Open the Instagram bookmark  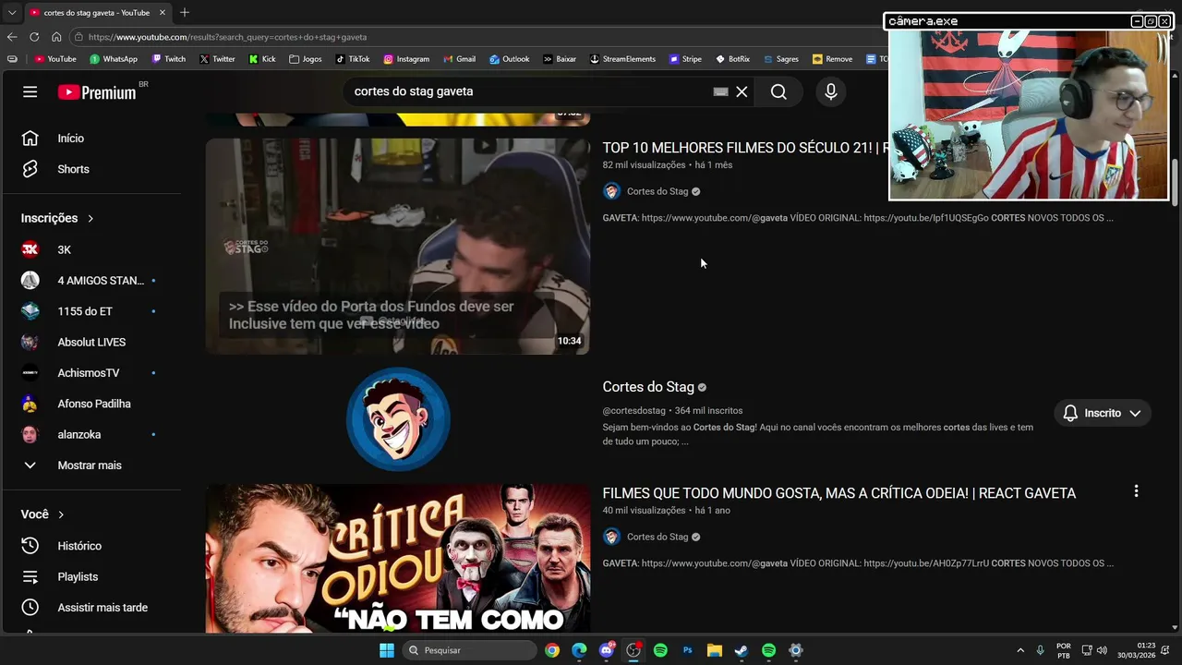[406, 59]
